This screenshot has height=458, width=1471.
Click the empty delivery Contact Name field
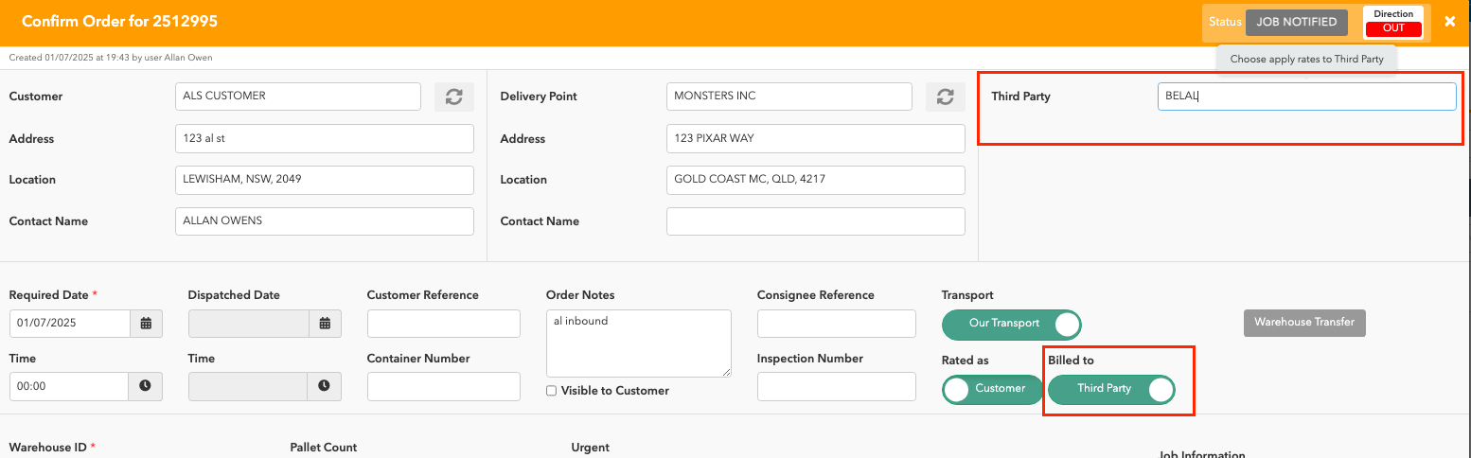point(816,221)
